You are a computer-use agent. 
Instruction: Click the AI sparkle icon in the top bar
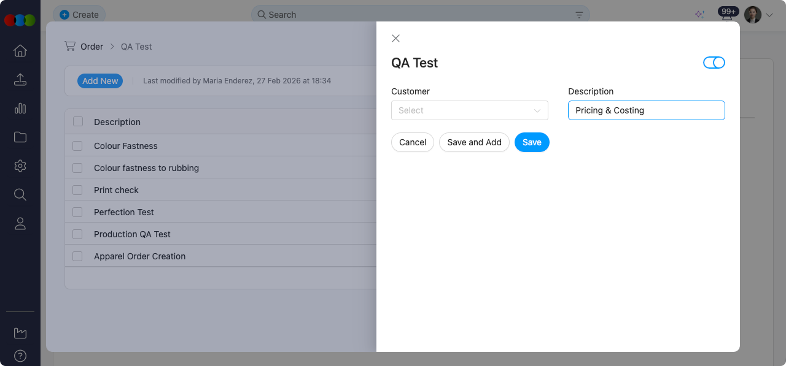click(x=699, y=13)
